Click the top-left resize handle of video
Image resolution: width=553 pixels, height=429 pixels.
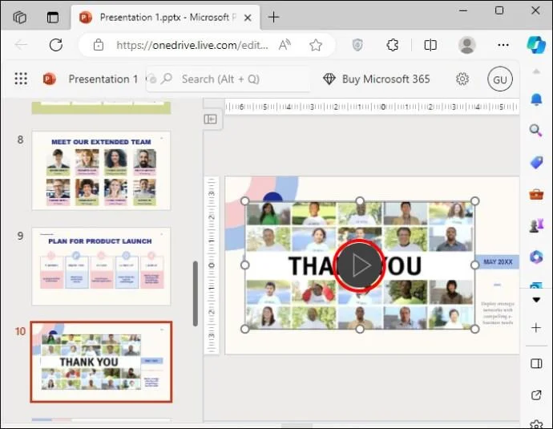click(244, 201)
